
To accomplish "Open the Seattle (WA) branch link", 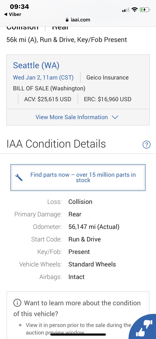I will pos(36,65).
